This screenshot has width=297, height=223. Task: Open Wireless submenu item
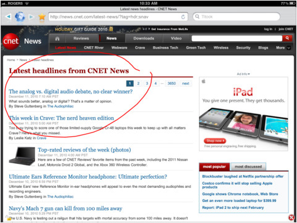[221, 47]
